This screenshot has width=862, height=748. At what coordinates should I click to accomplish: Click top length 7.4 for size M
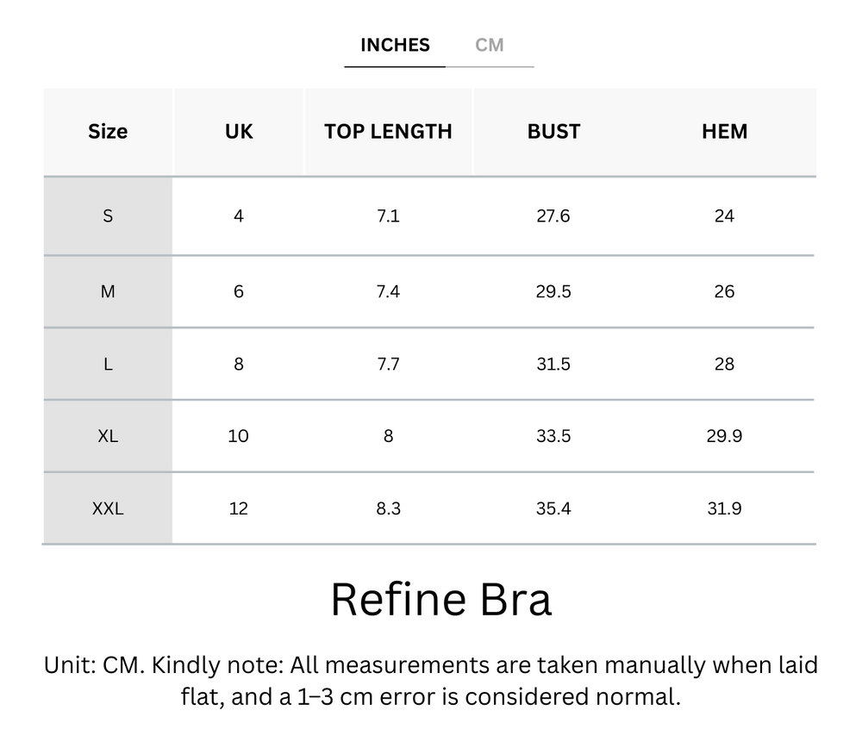388,291
